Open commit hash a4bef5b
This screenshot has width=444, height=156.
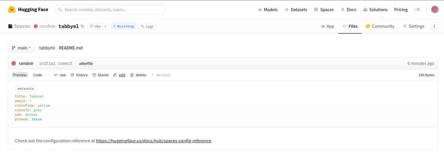pyautogui.click(x=86, y=63)
